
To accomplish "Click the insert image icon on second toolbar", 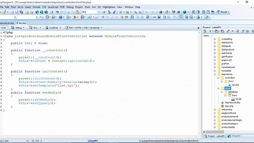I will 159,17.
